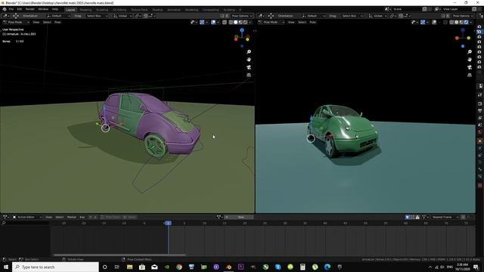This screenshot has height=272, width=484.
Task: Open Select Box dropdown in left header
Action: (96, 16)
